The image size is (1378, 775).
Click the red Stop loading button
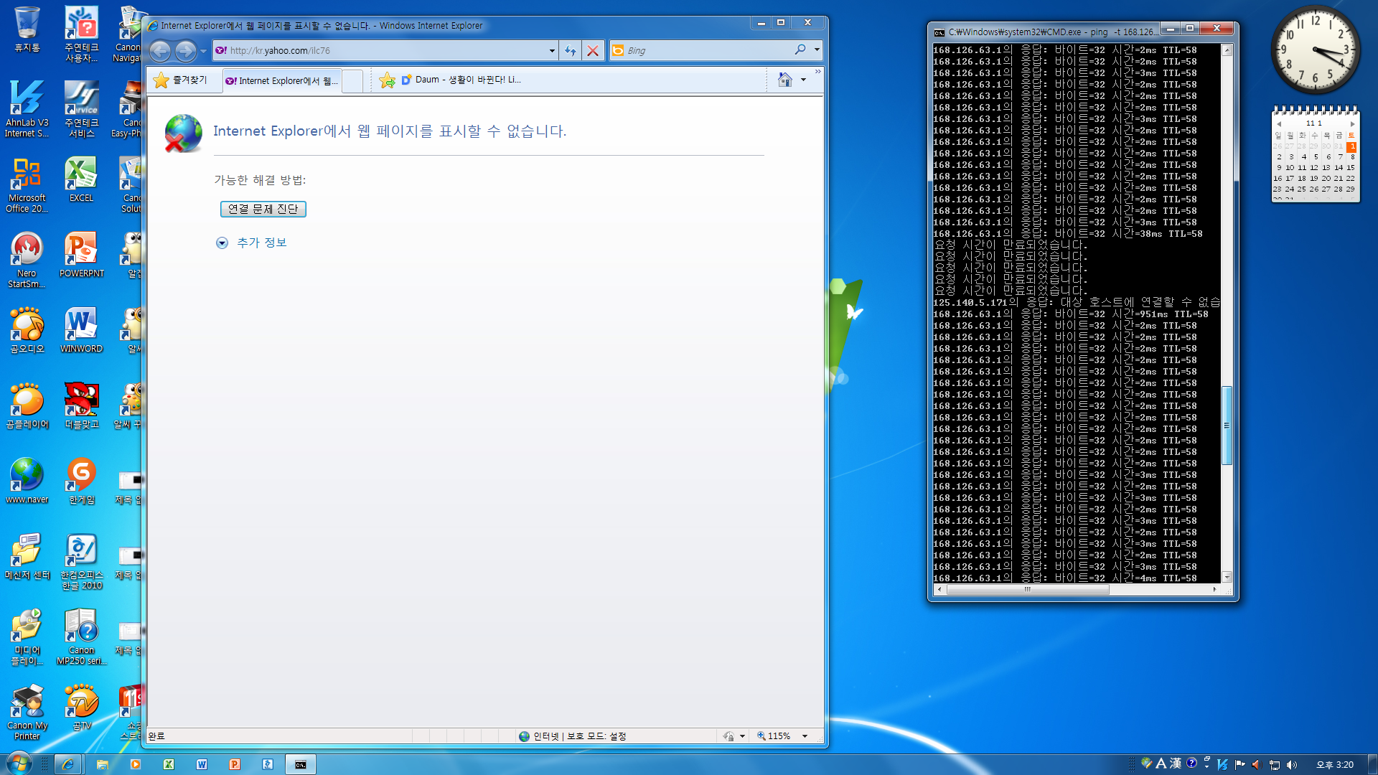(593, 50)
